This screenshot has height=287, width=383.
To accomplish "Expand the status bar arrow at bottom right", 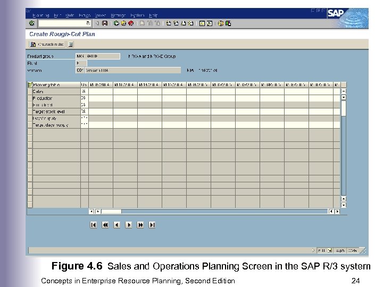I will (313, 250).
